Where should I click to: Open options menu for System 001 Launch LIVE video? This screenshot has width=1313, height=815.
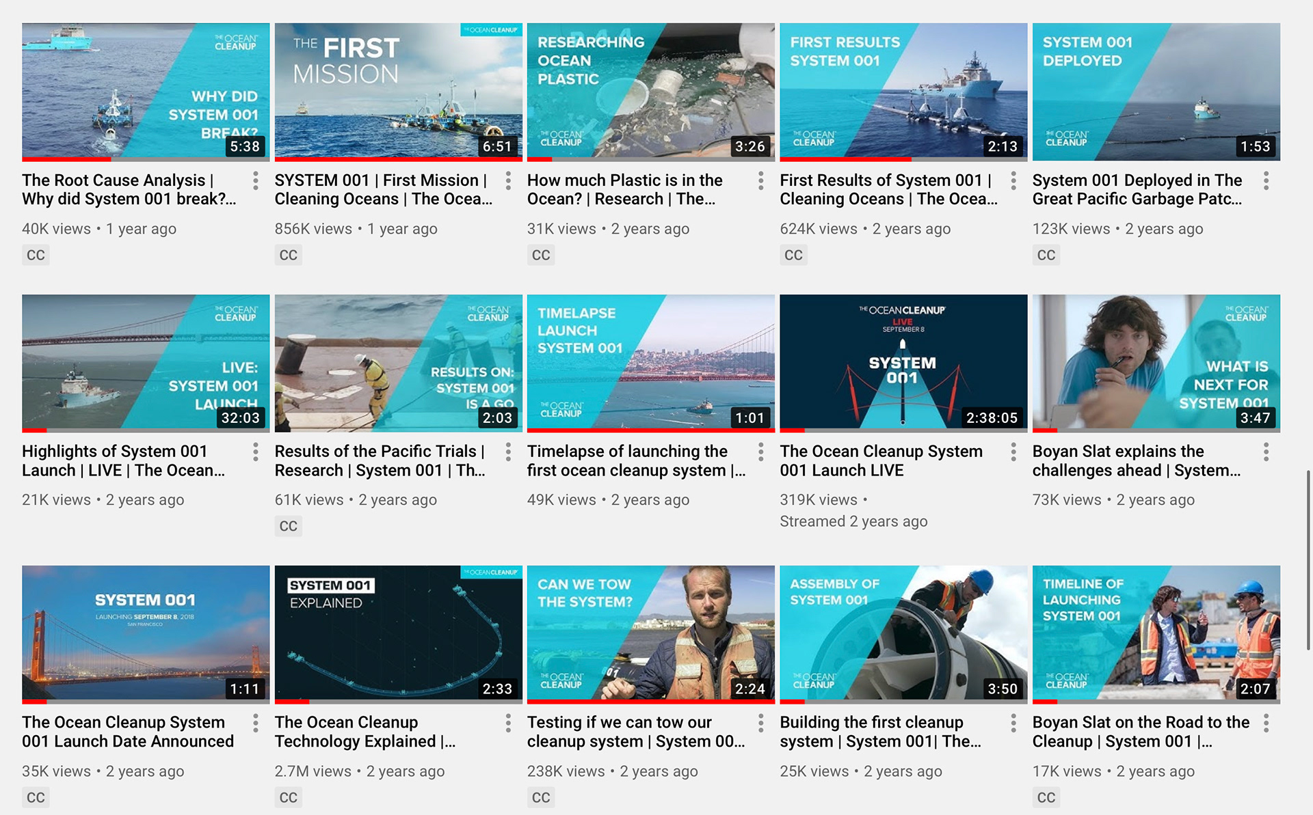coord(1013,452)
